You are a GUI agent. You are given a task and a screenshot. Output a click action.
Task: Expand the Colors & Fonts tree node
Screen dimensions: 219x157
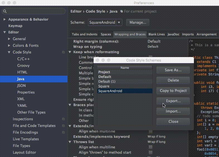[9, 45]
